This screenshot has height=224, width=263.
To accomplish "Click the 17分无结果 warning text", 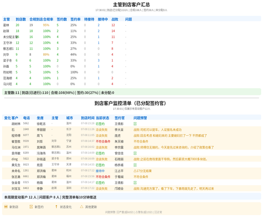I will pos(144,171).
